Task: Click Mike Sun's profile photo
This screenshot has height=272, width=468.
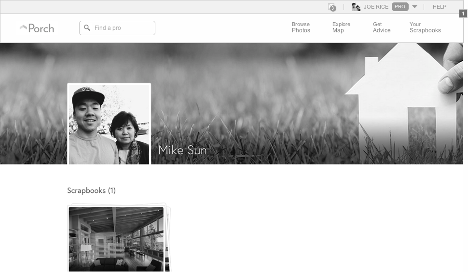Action: [109, 124]
